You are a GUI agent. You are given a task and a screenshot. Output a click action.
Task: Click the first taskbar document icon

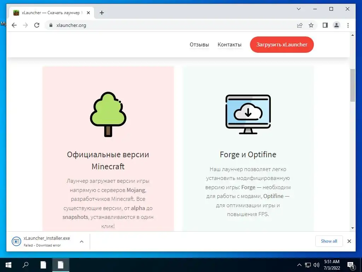[43, 265]
